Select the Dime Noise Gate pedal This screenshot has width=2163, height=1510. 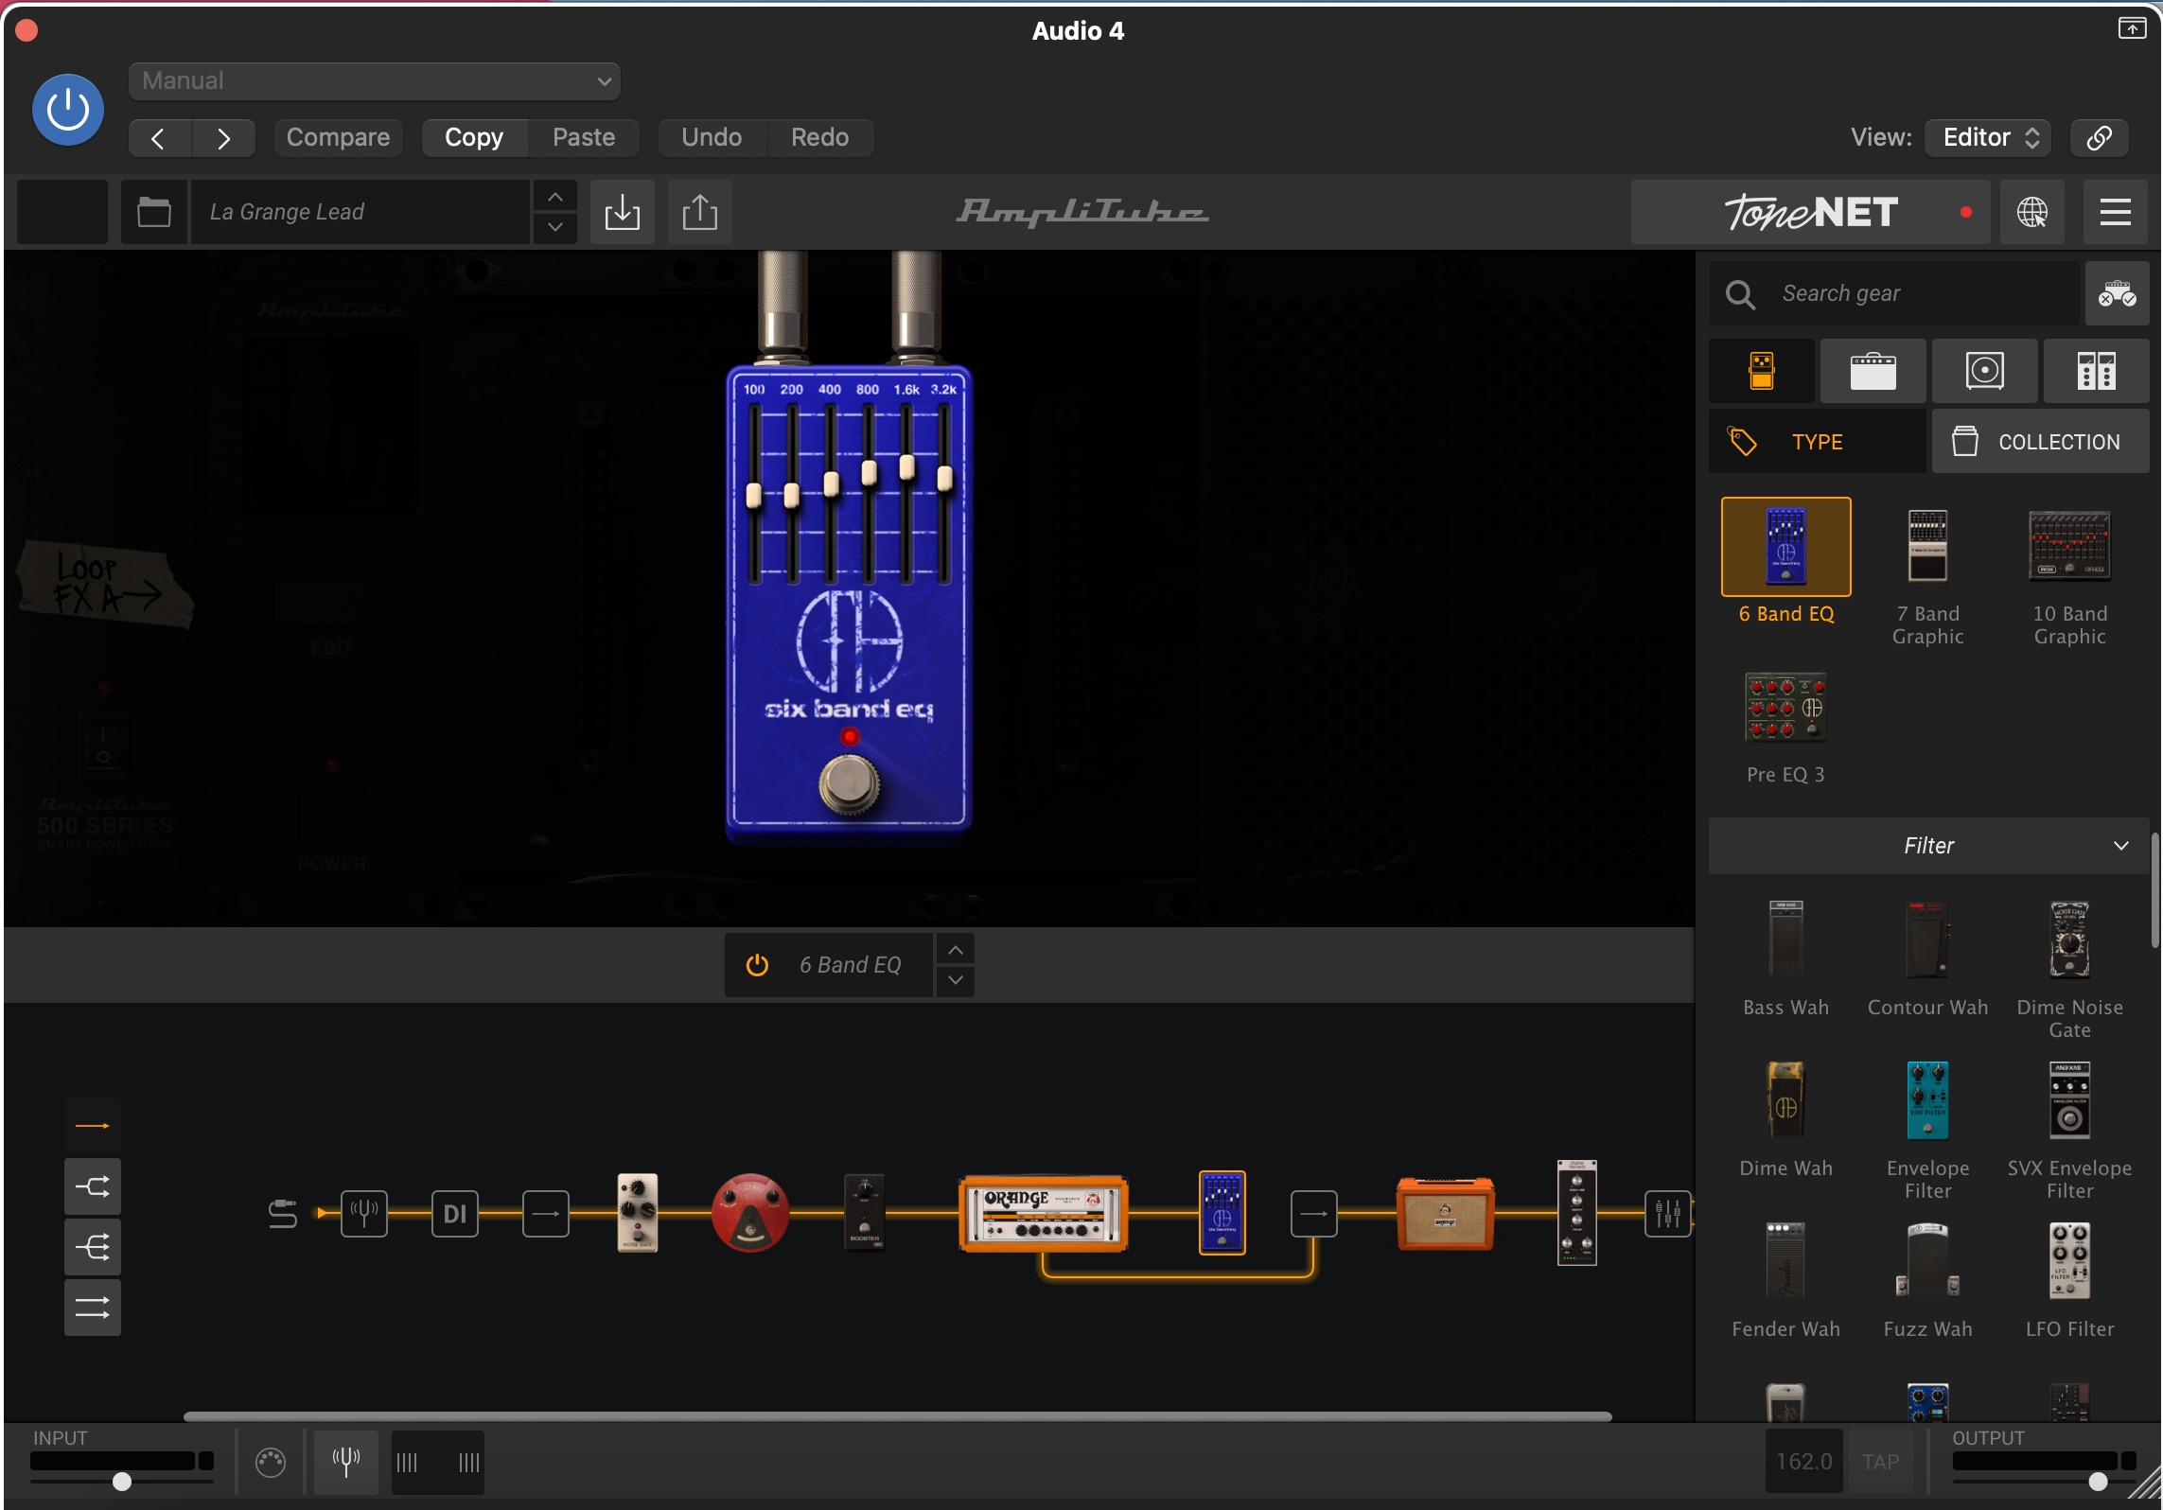[x=2070, y=939]
